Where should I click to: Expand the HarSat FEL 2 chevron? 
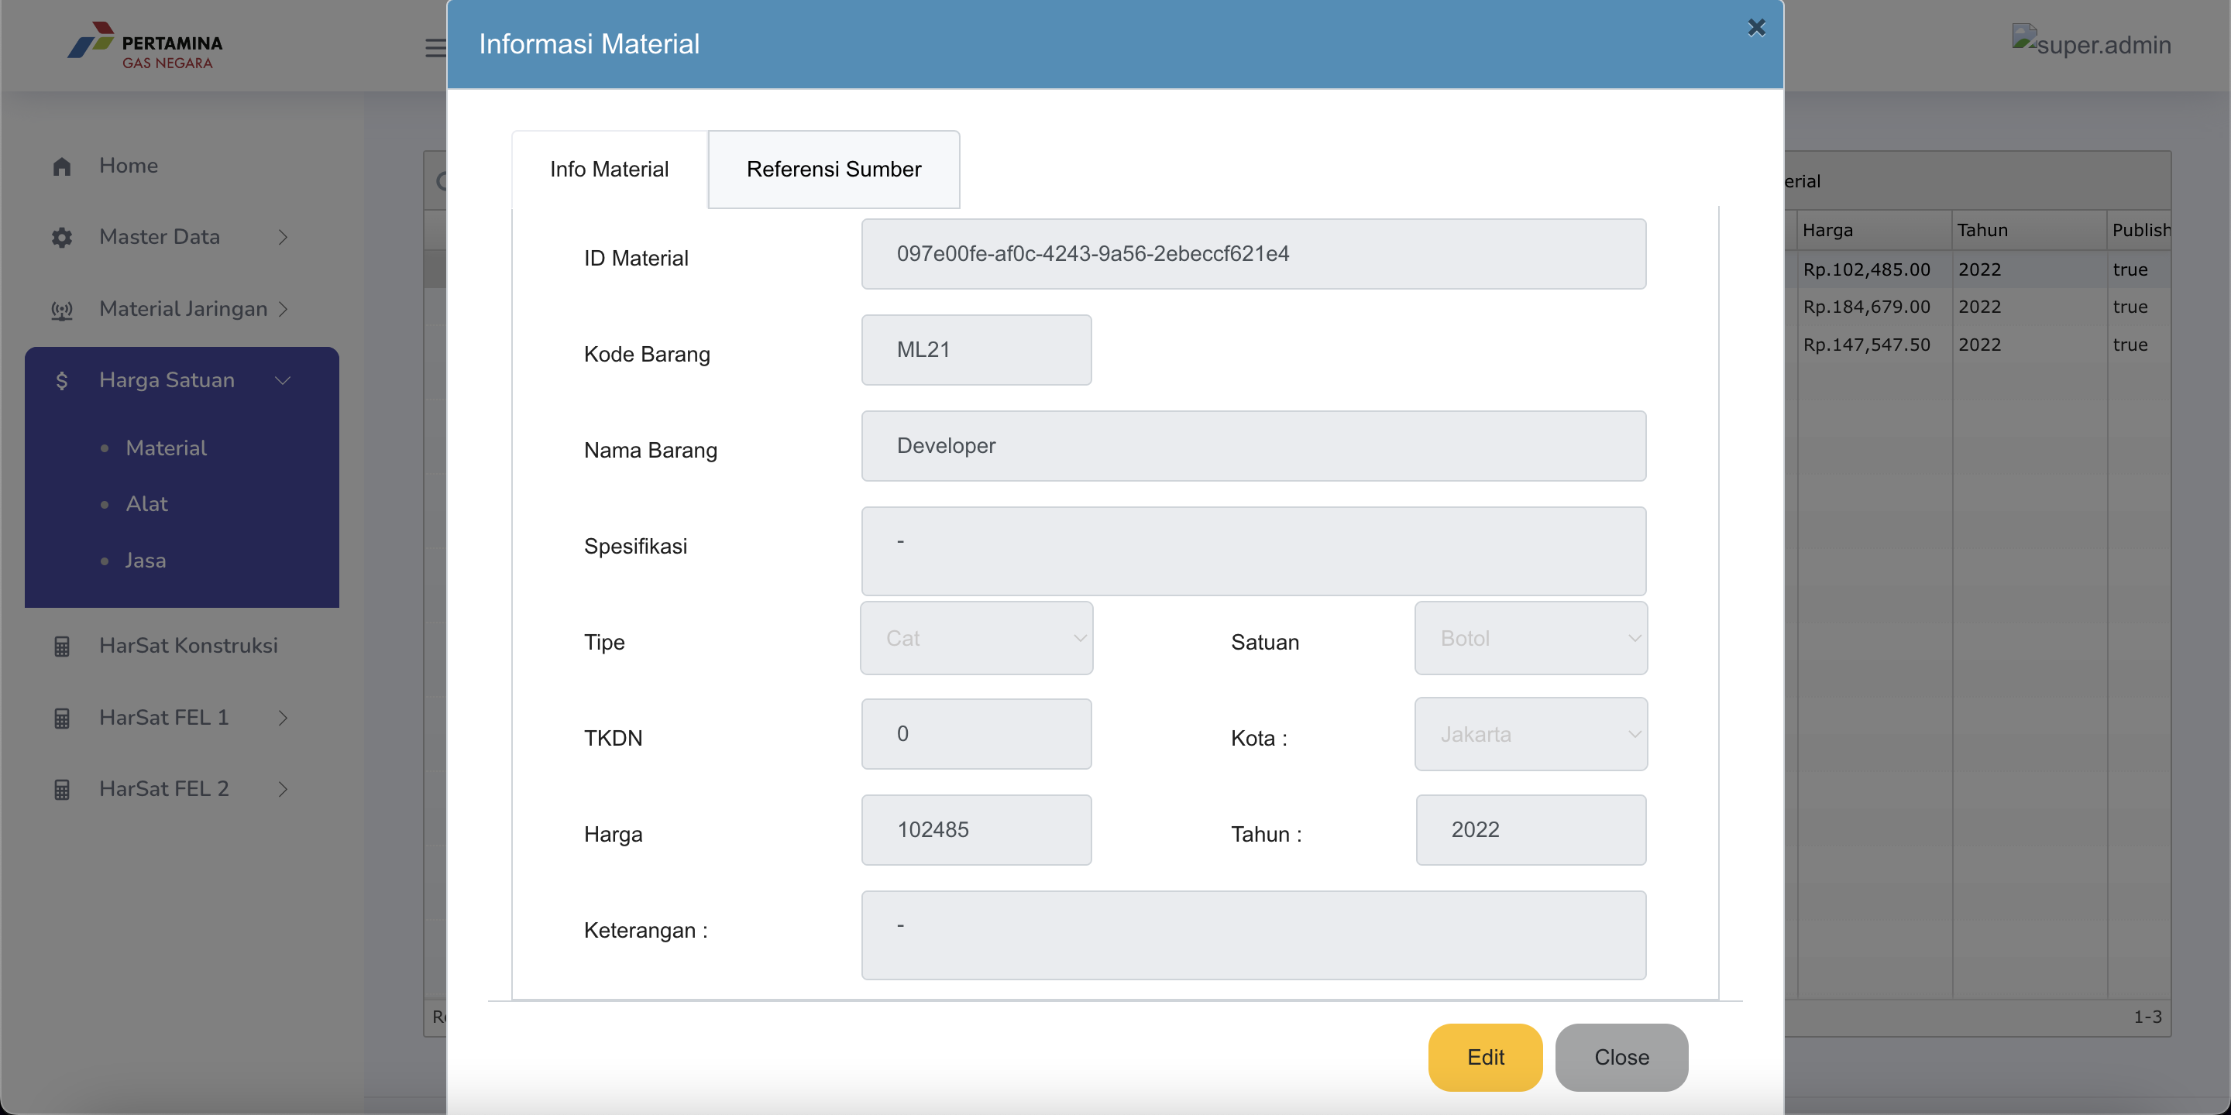[282, 789]
